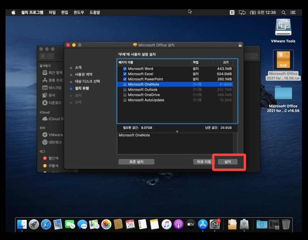Open the 윈도우 menu
This screenshot has width=308, height=240.
pyautogui.click(x=79, y=12)
